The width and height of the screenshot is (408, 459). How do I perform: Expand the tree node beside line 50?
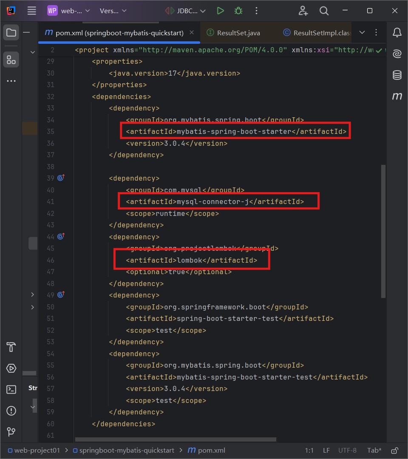tap(32, 307)
